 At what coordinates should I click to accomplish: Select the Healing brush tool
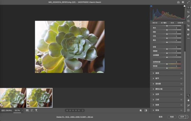pos(188,16)
